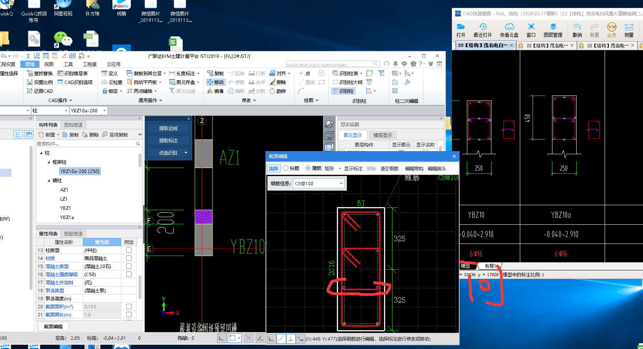The width and height of the screenshot is (643, 349).
Task: Click 最近打开 in CAD快速看图
Action: point(483,30)
